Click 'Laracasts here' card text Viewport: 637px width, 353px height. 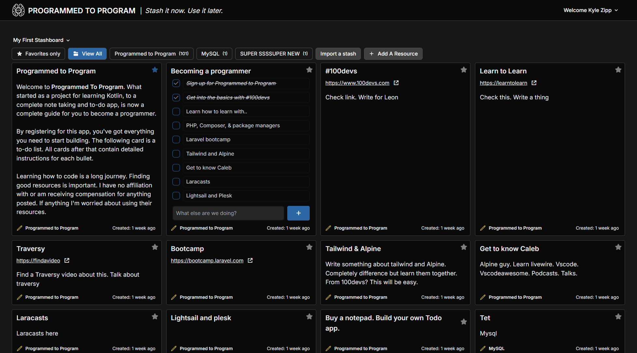[x=37, y=333]
